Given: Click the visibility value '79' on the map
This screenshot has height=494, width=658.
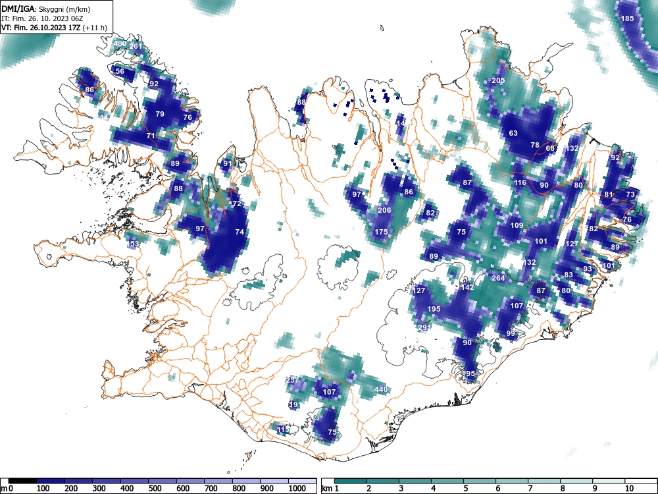Looking at the screenshot, I should pos(160,114).
